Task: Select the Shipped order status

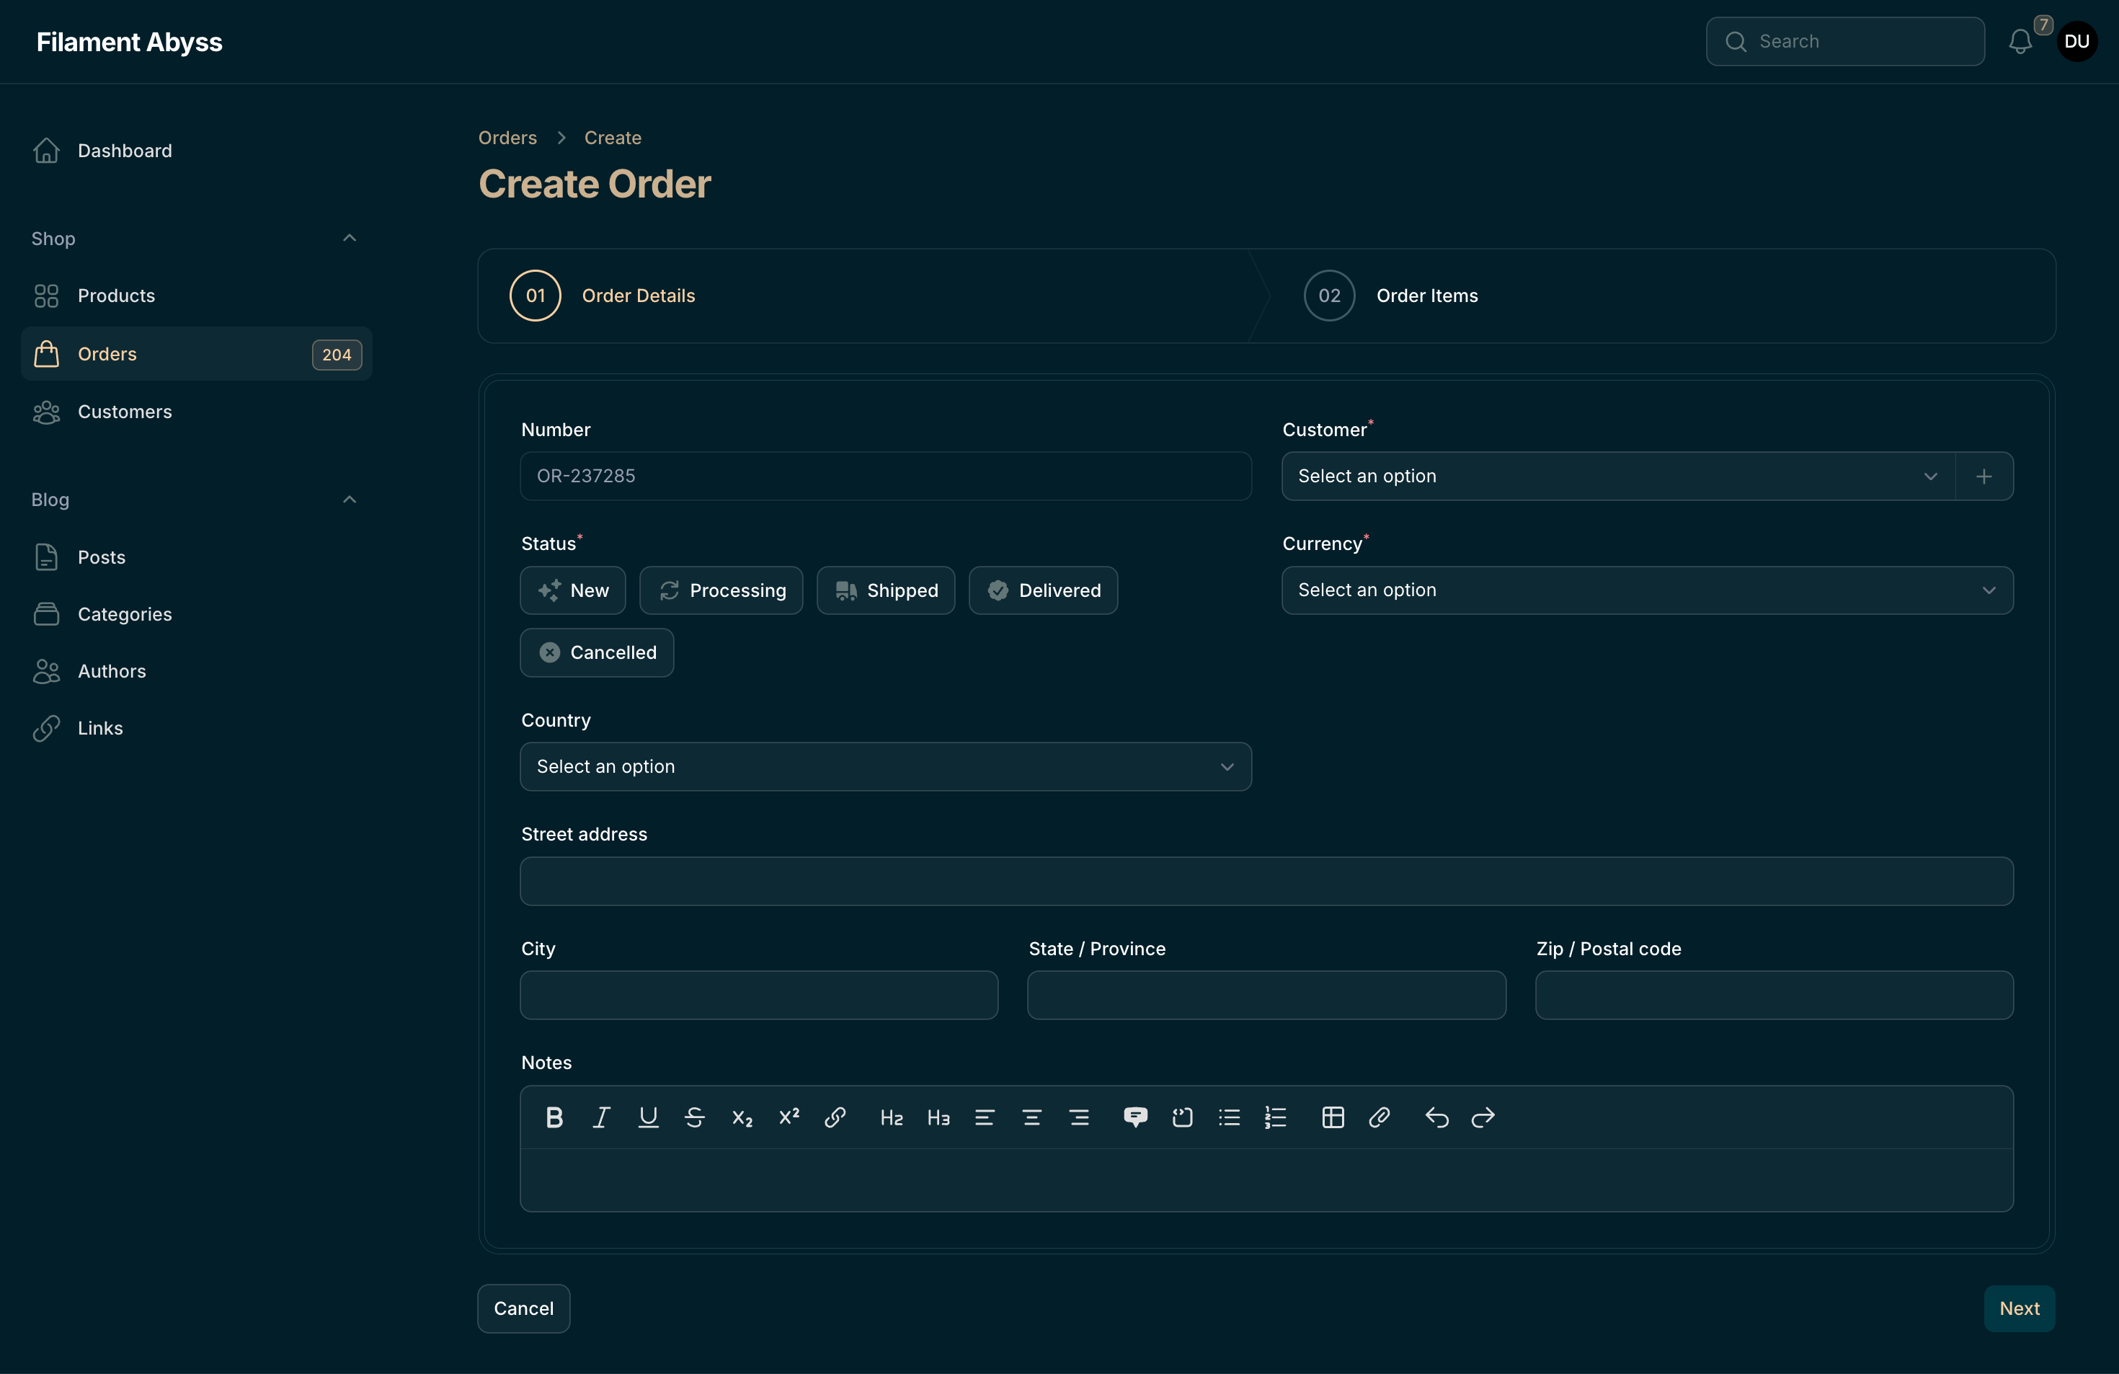Action: coord(886,590)
